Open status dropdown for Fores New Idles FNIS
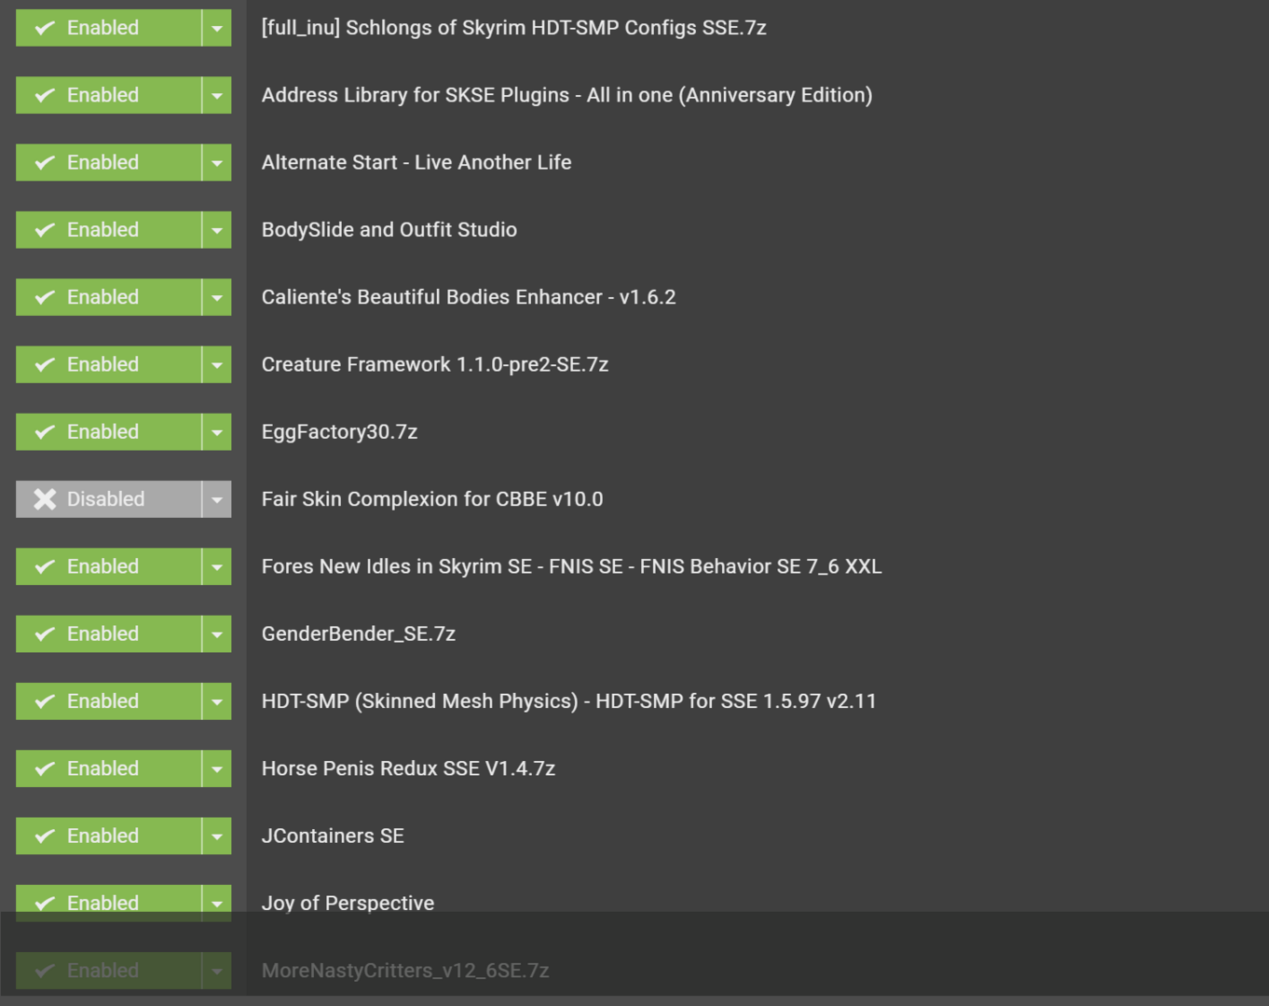Image resolution: width=1269 pixels, height=1006 pixels. click(217, 566)
